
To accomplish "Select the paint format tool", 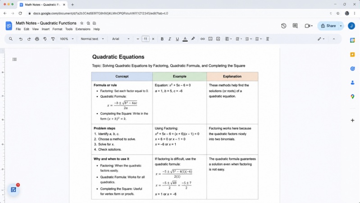I will [53, 39].
